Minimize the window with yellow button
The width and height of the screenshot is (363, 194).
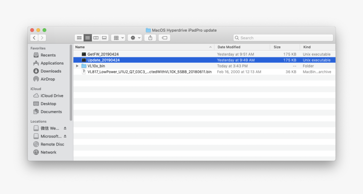point(38,30)
